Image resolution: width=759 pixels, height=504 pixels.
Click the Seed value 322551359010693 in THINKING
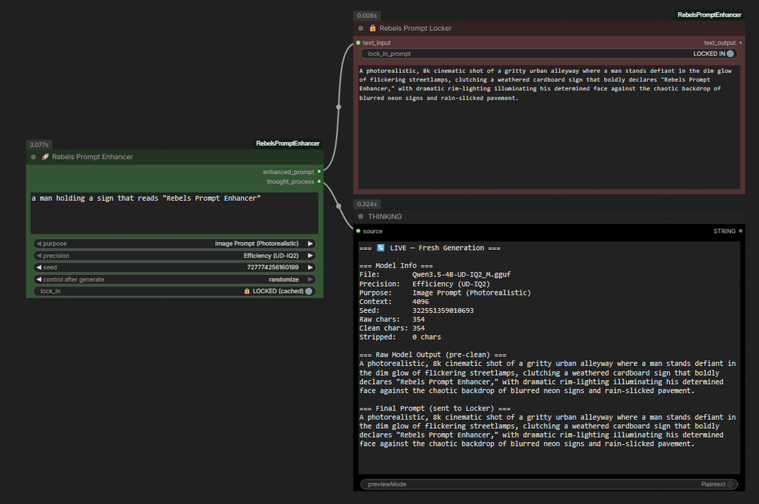443,310
